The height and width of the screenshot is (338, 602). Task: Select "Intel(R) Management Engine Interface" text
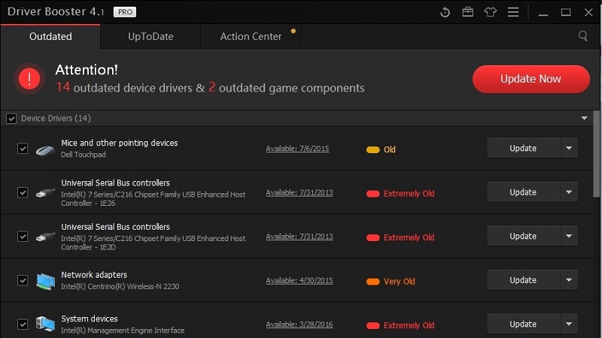(x=123, y=330)
